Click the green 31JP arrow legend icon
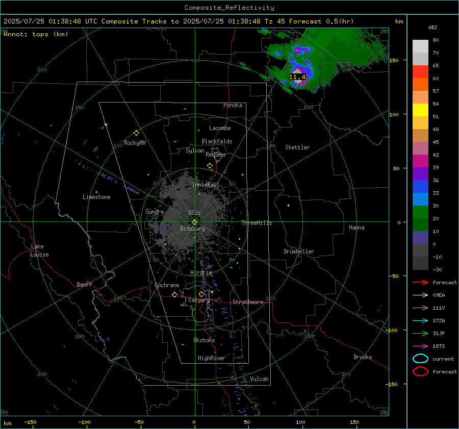Screen dimensions: 459x429 tap(420, 333)
